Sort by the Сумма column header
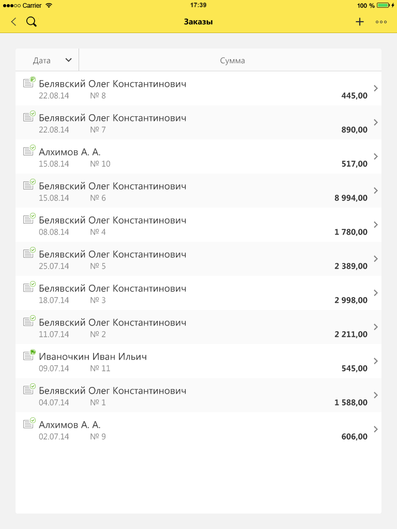 232,60
